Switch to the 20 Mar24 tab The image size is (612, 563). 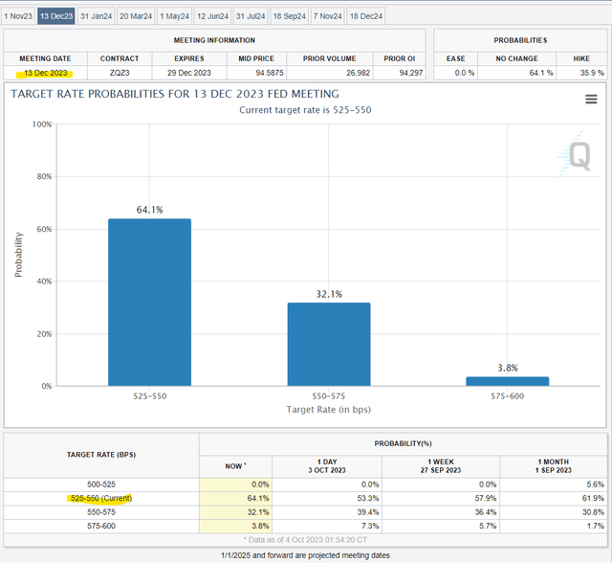[136, 16]
